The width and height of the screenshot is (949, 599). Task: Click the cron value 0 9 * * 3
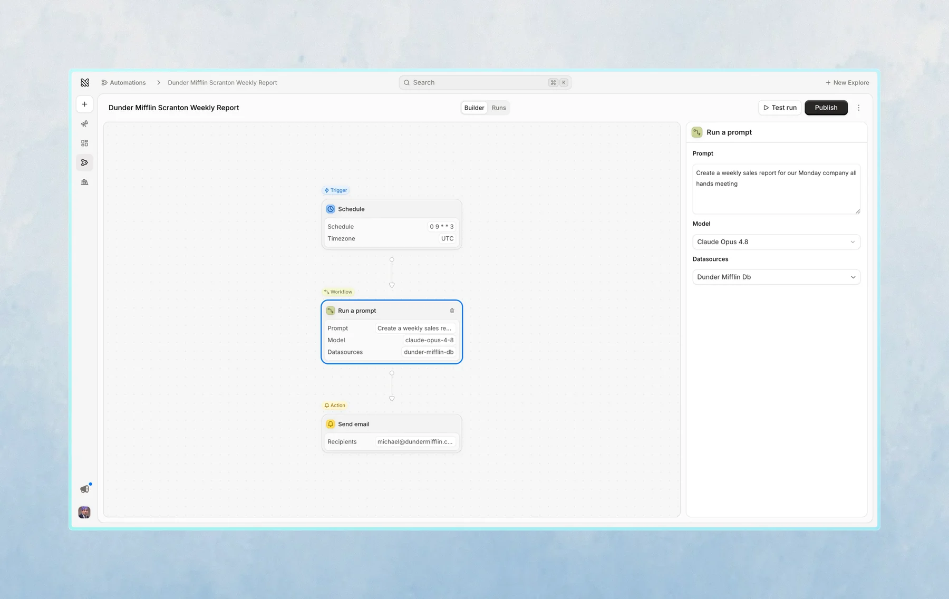(x=441, y=227)
